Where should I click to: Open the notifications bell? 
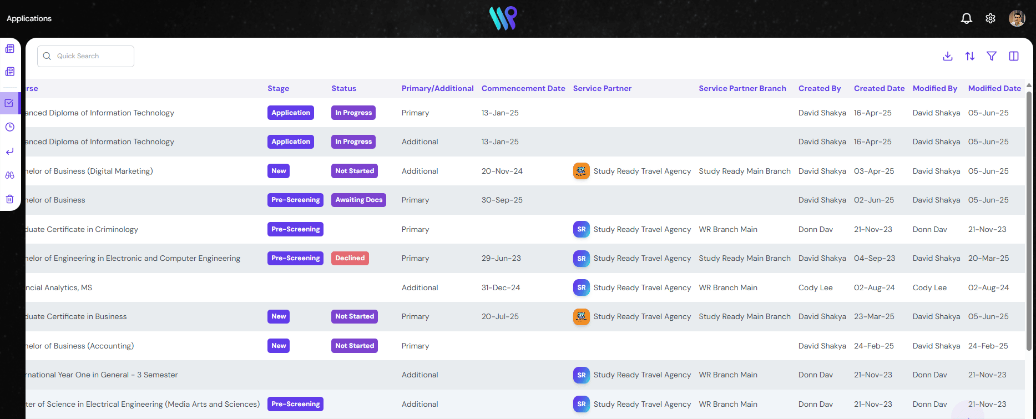click(966, 18)
